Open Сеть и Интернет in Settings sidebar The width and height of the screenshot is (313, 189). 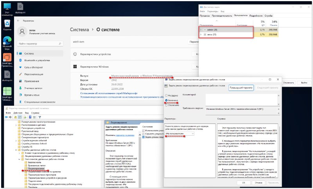pyautogui.click(x=34, y=67)
